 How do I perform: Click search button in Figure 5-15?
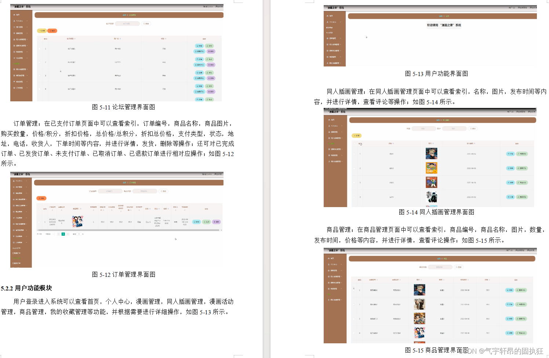tap(458, 267)
